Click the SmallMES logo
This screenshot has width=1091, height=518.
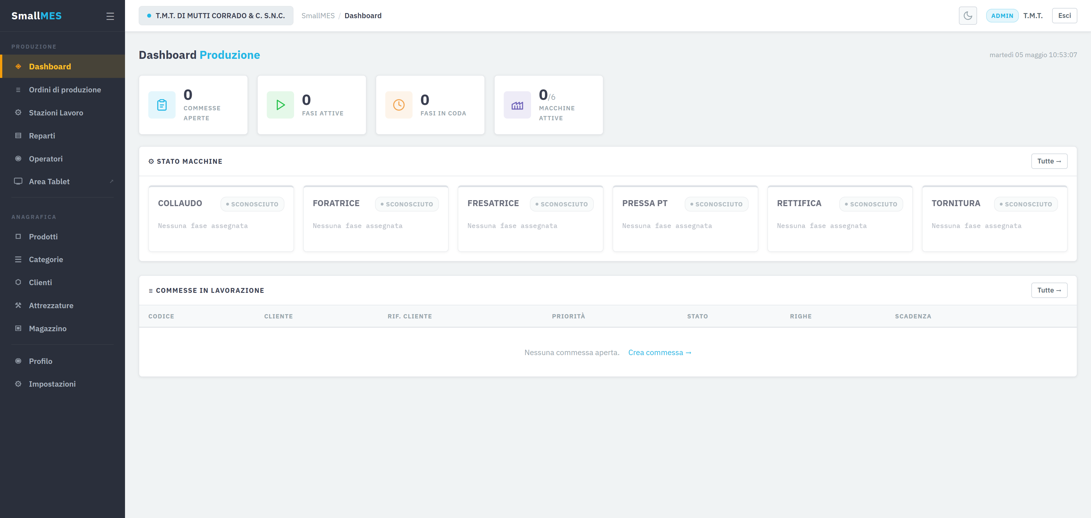click(36, 16)
